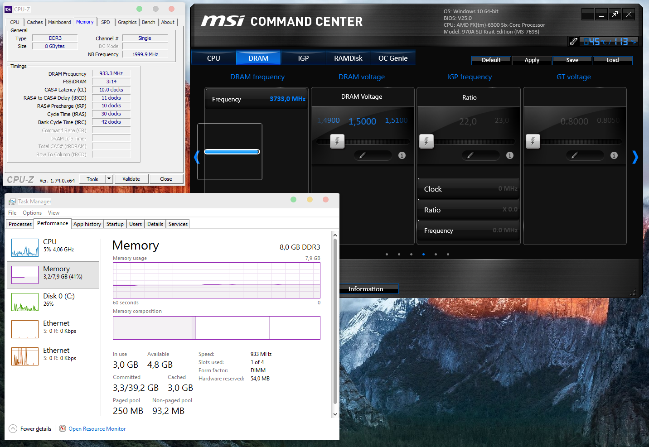Click Task Manager vertical scrollbar up arrow

335,235
